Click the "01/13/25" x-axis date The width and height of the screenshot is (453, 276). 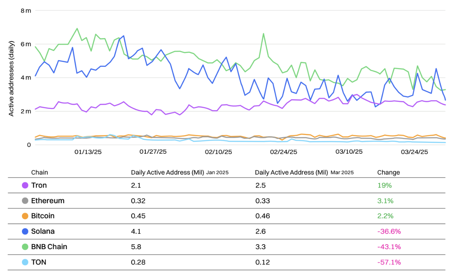[88, 152]
